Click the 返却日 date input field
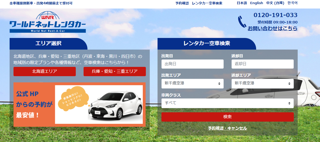Screen dimensions: 320x142 pyautogui.click(x=262, y=64)
